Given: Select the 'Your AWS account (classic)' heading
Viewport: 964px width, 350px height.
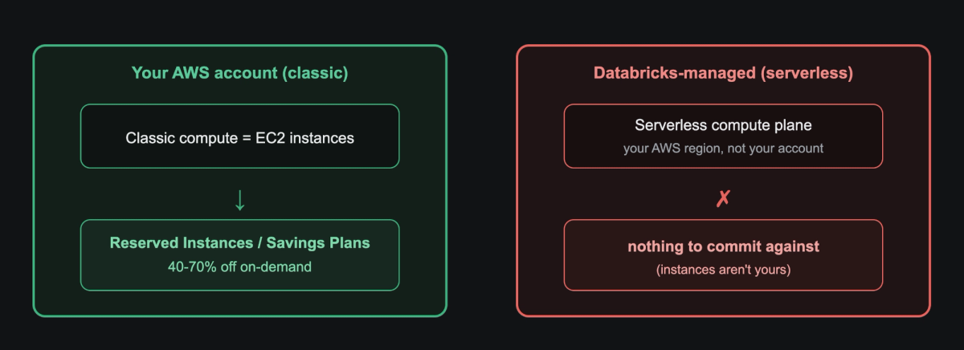Looking at the screenshot, I should point(239,73).
